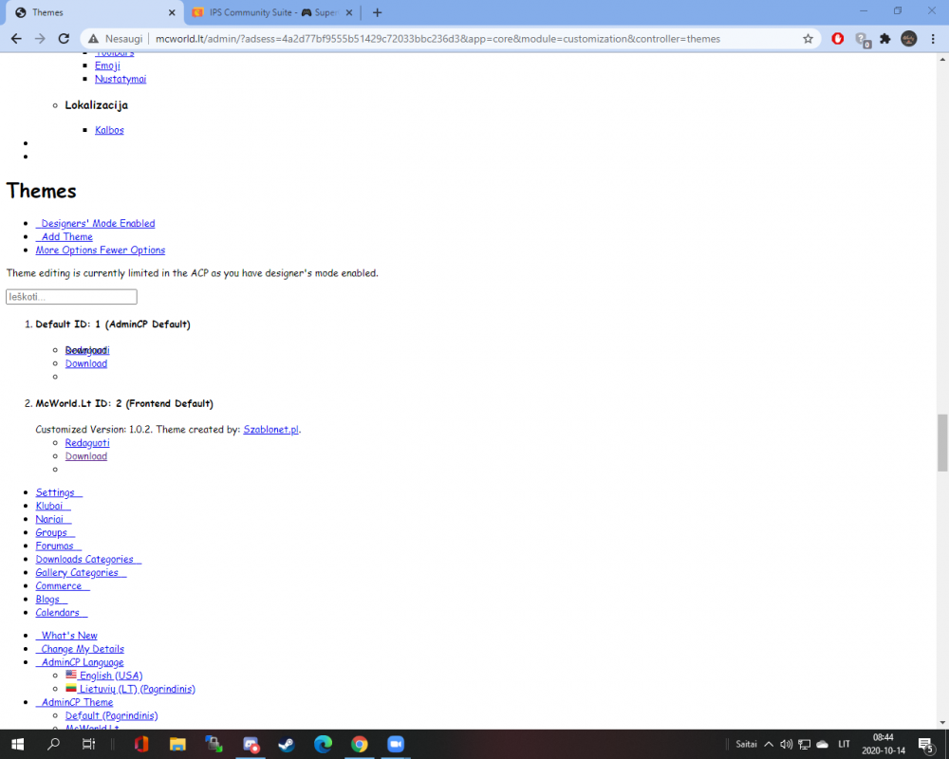949x759 pixels.
Task: Close the Themes tab
Action: tap(172, 12)
